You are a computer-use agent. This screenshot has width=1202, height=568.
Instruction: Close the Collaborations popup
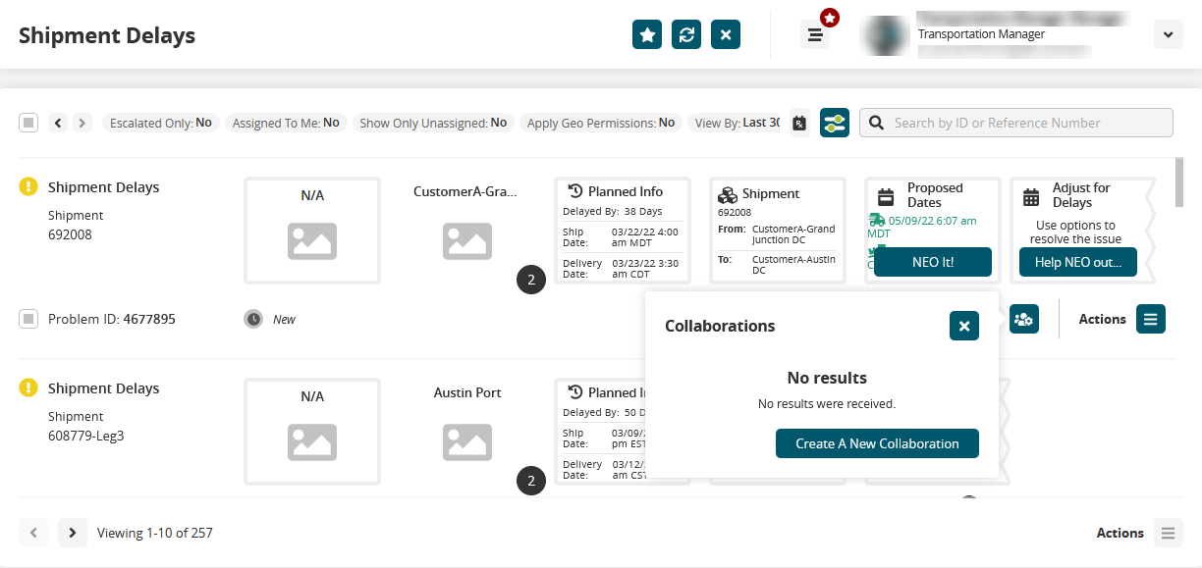click(964, 326)
